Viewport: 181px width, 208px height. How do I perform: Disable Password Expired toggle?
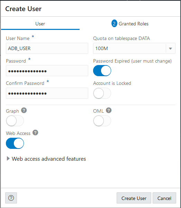tap(102, 71)
